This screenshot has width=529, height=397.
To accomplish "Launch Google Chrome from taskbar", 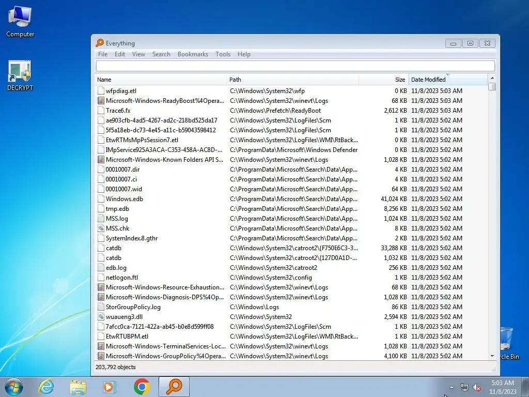I will tap(142, 387).
